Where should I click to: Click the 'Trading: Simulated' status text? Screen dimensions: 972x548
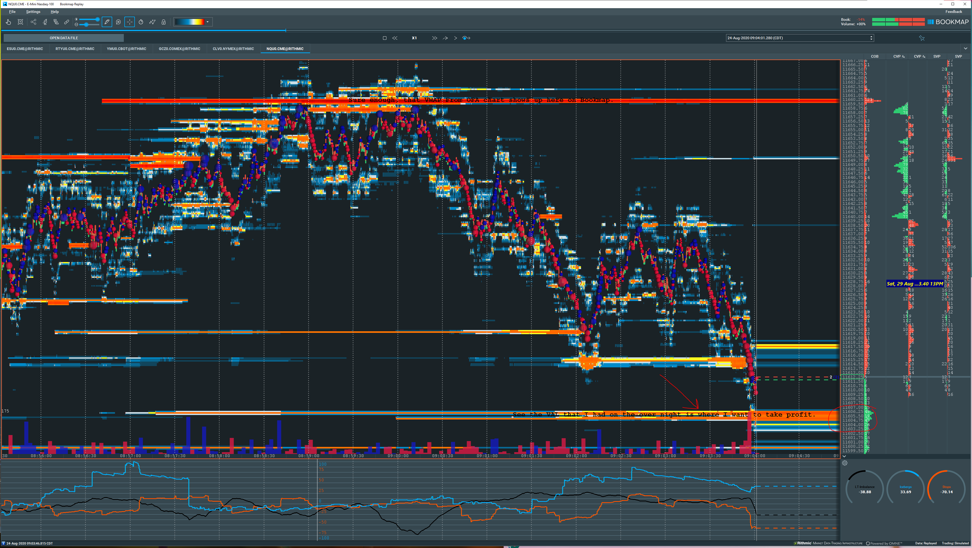click(x=955, y=544)
